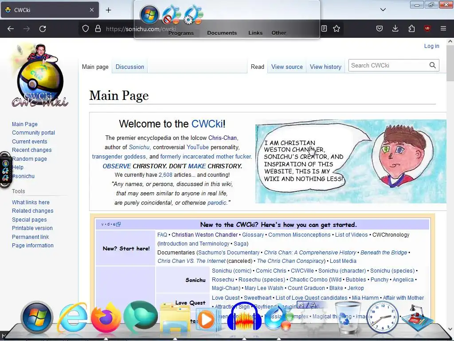Open Current events in sidebar

point(30,142)
